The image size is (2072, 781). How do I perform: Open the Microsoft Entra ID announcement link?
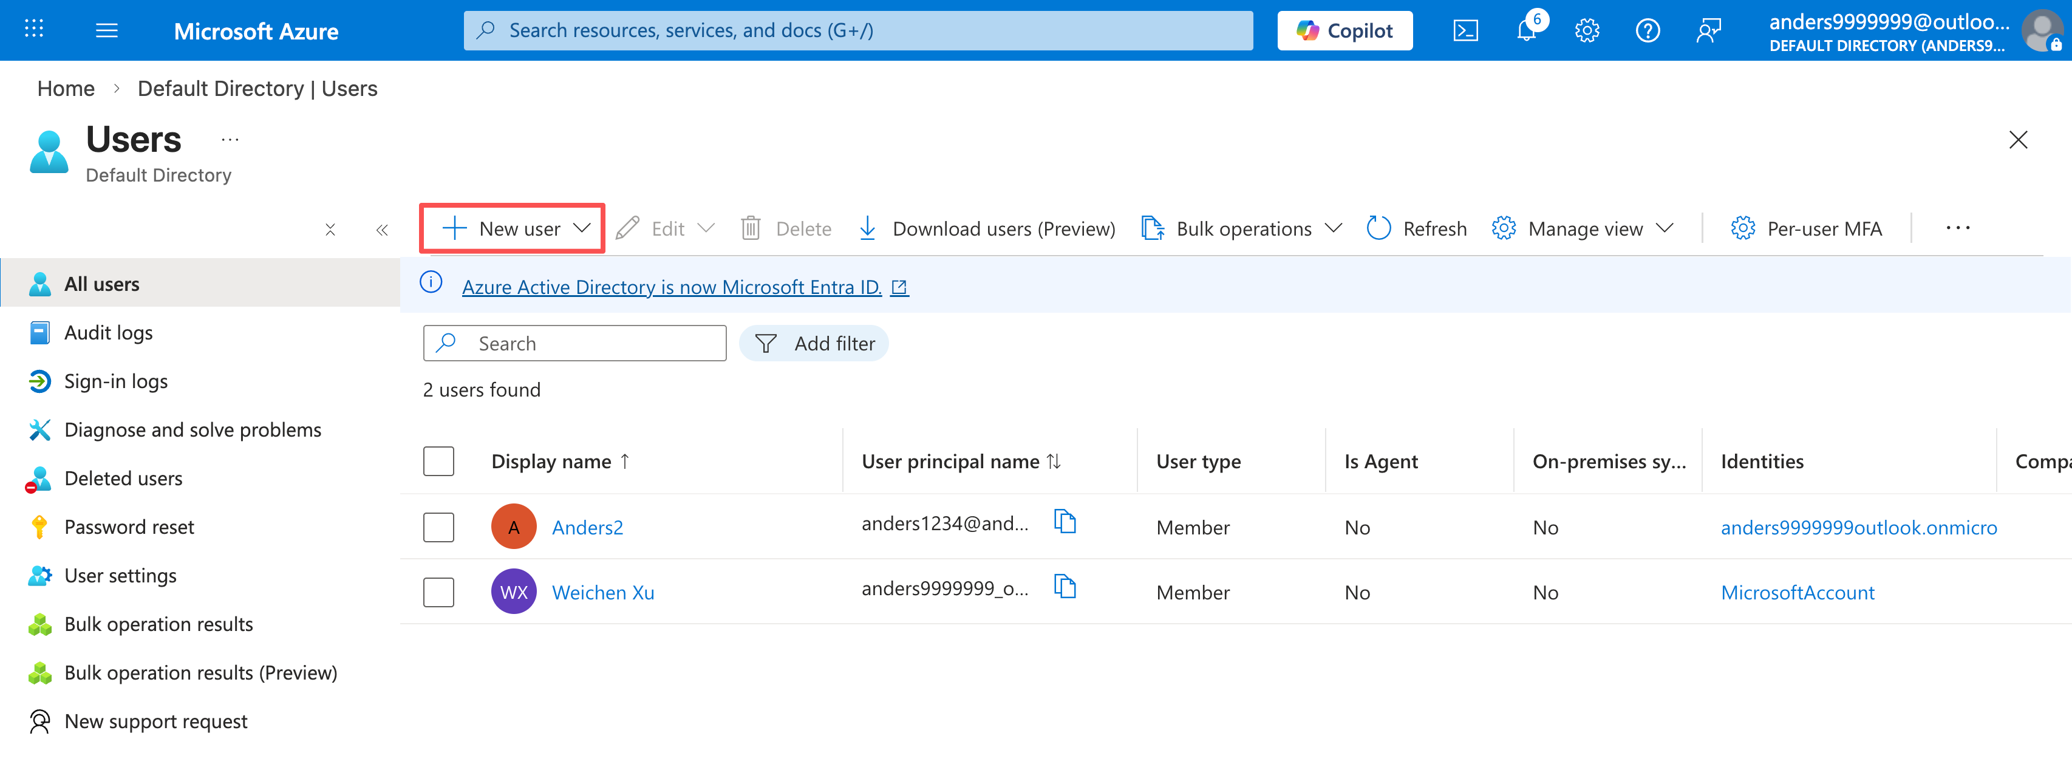click(671, 286)
